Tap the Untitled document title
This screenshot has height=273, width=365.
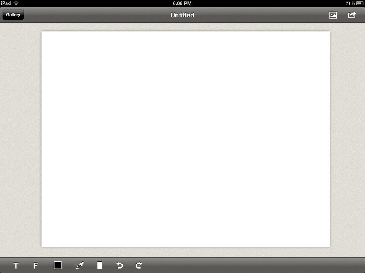click(x=182, y=15)
